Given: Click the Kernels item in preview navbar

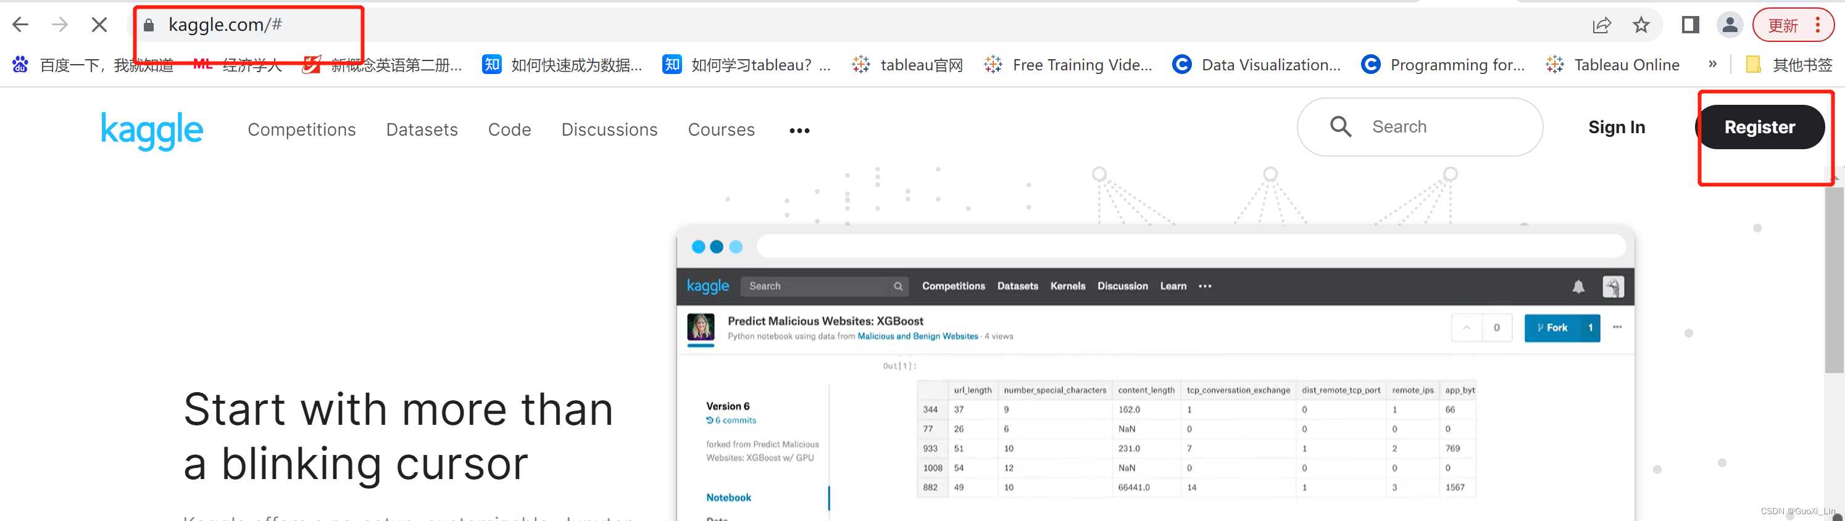Looking at the screenshot, I should [x=1067, y=286].
